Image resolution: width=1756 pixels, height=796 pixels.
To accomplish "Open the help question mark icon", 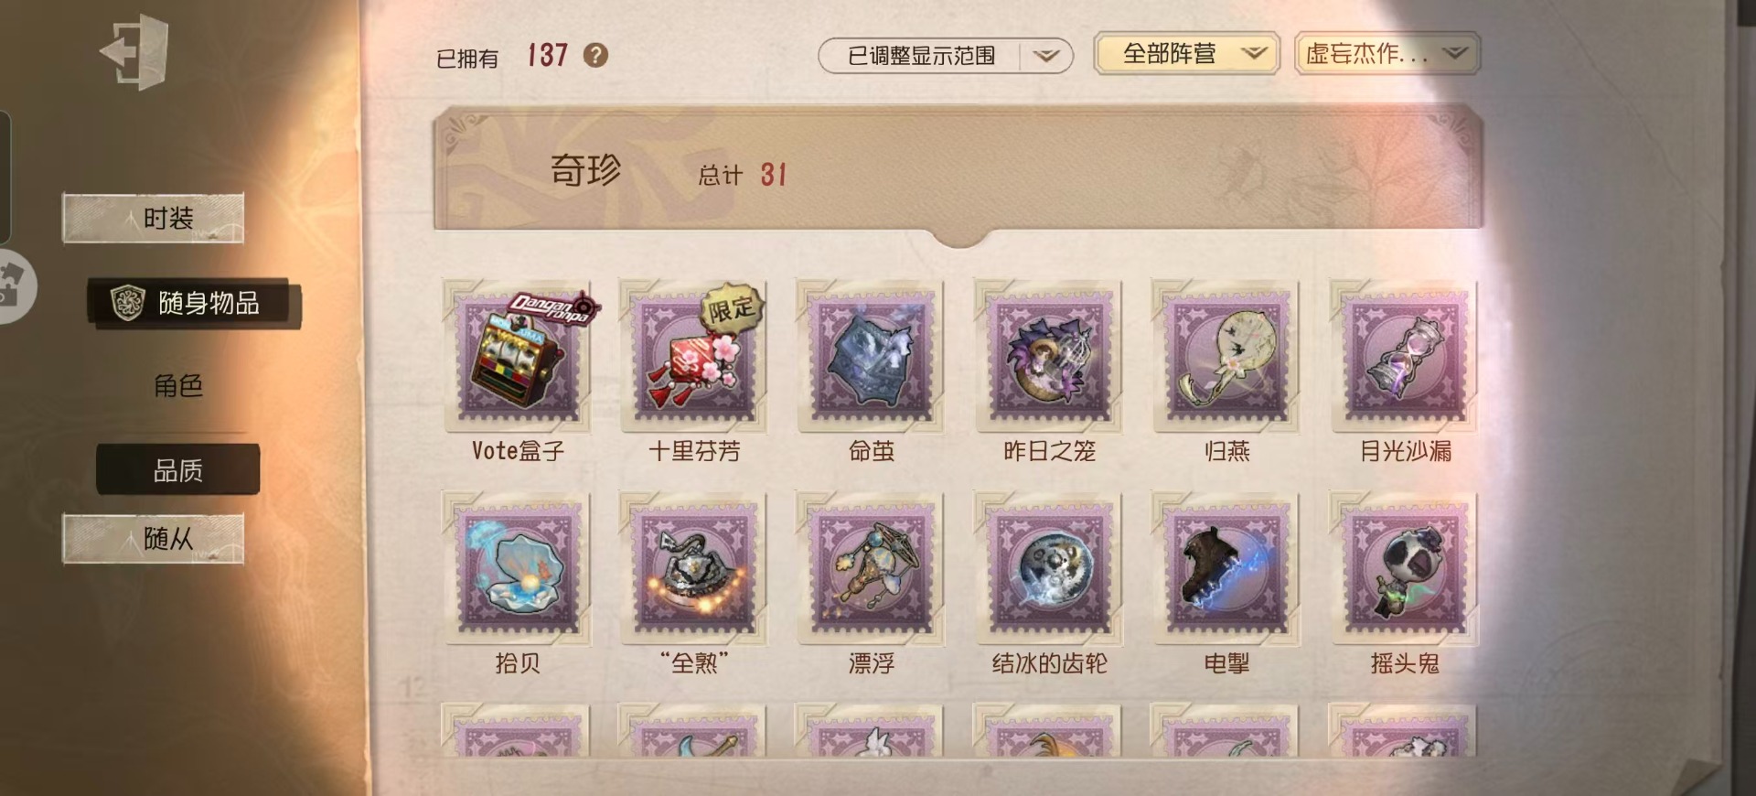I will pyautogui.click(x=595, y=56).
